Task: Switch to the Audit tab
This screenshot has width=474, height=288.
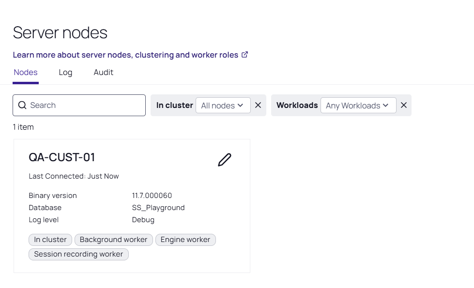Action: coord(104,73)
